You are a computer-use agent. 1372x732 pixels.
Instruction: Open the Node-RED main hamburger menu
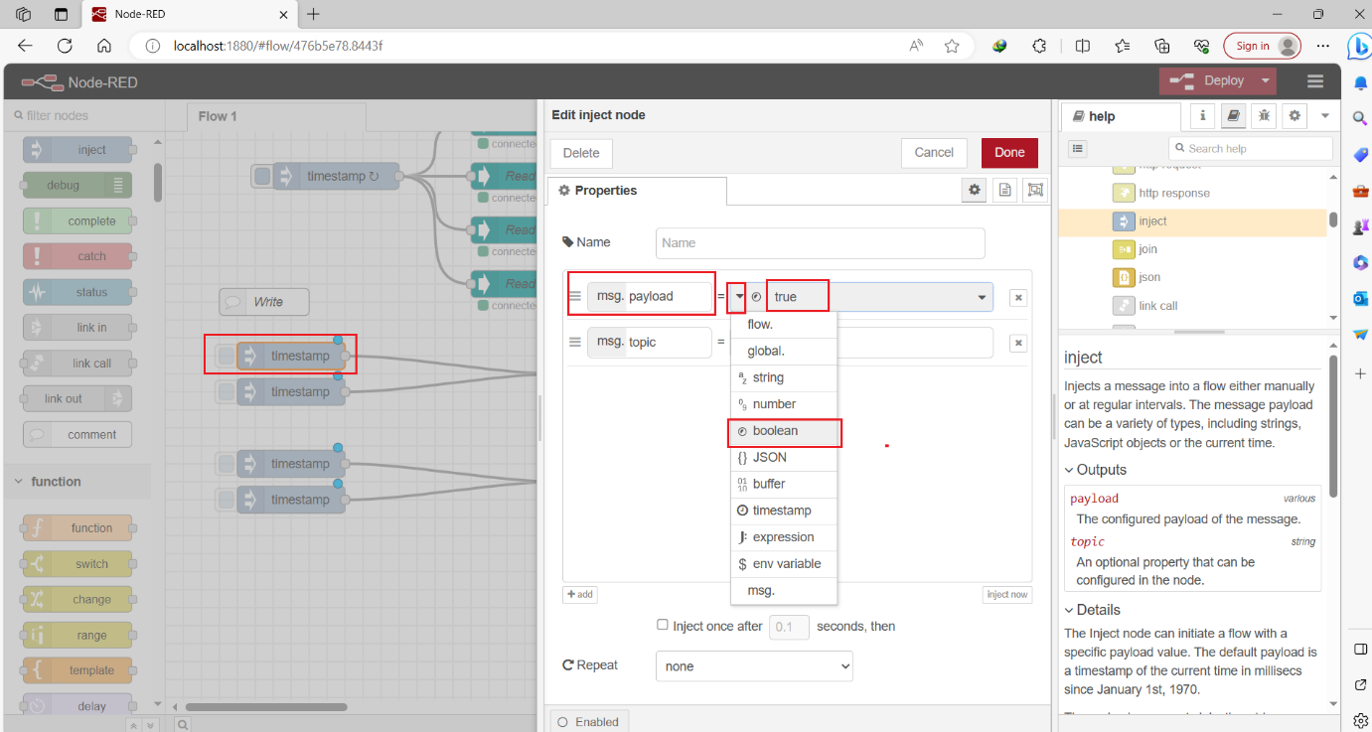click(1315, 81)
